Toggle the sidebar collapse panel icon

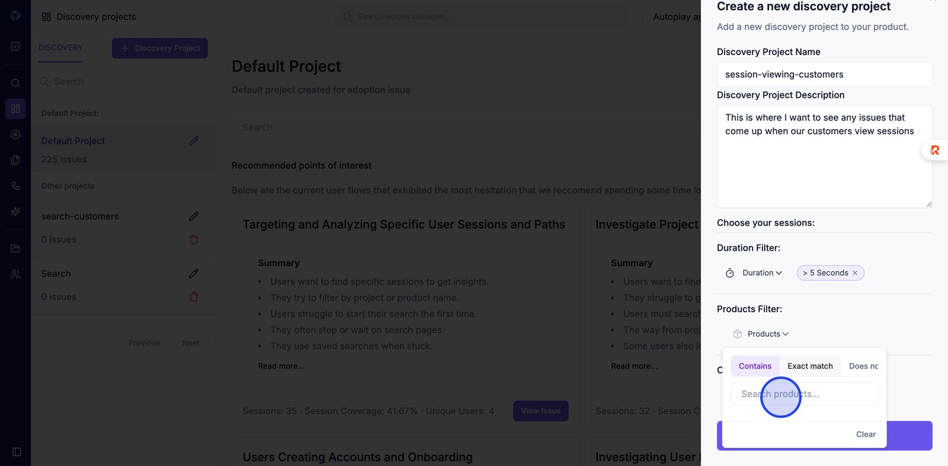17,452
